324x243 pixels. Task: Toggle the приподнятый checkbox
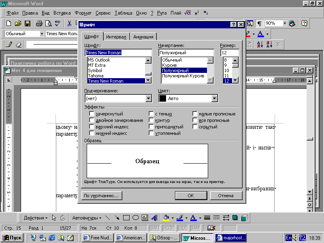(x=151, y=127)
